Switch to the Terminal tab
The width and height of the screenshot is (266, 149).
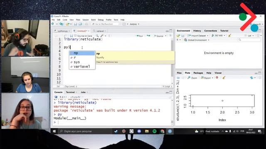click(x=70, y=92)
